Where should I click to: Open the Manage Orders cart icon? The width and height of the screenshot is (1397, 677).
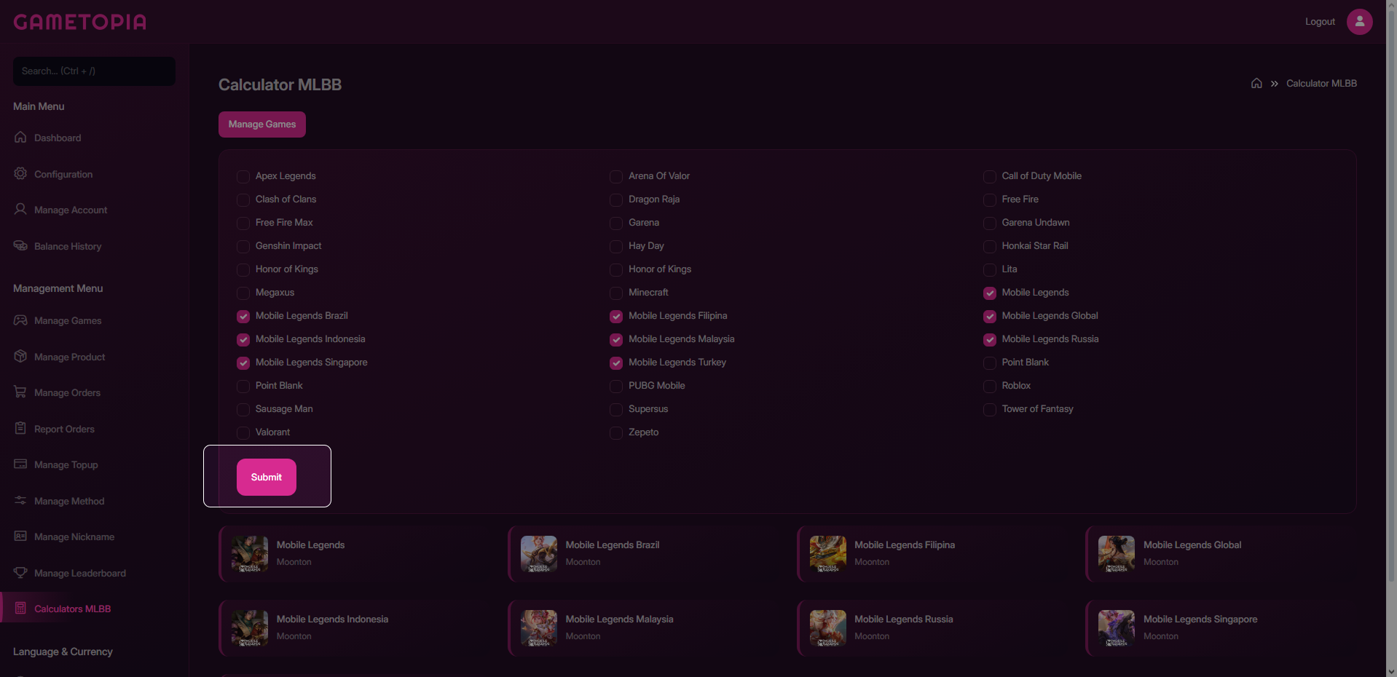[x=20, y=392]
